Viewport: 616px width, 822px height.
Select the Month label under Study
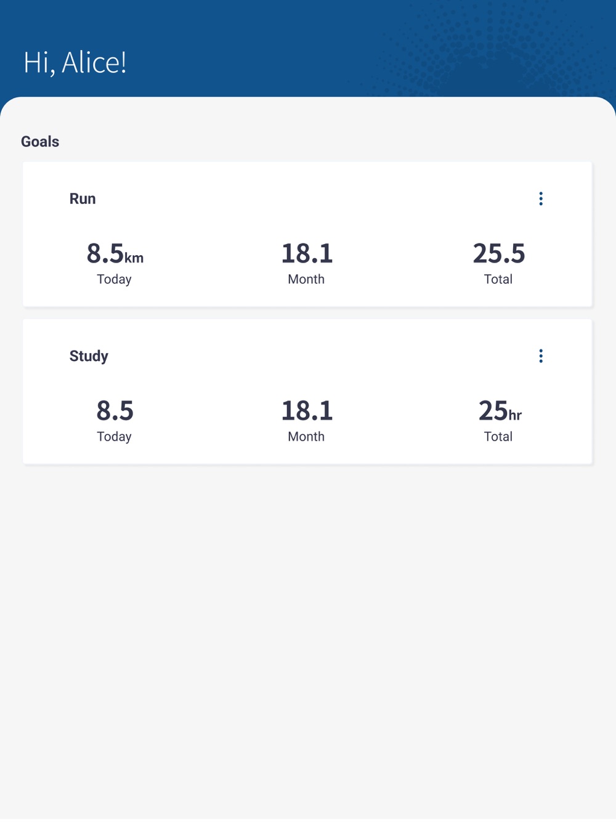[x=306, y=436]
